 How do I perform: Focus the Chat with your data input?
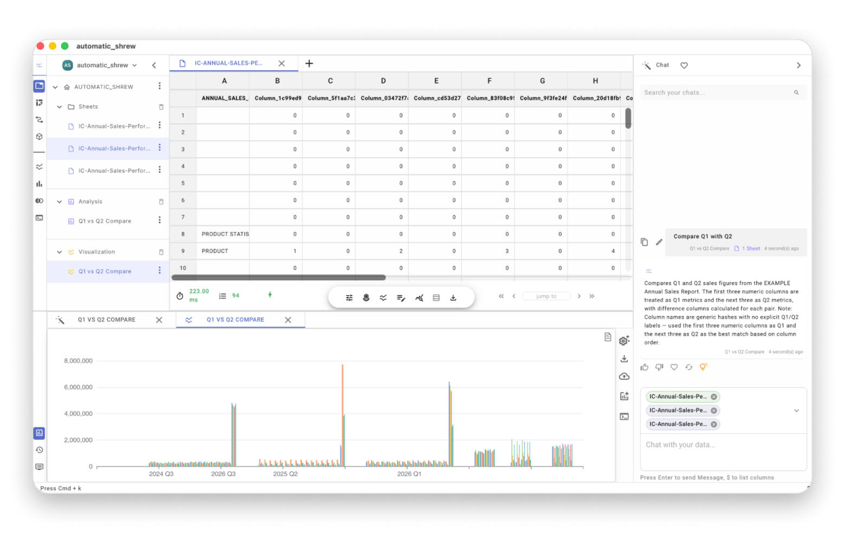click(x=723, y=451)
